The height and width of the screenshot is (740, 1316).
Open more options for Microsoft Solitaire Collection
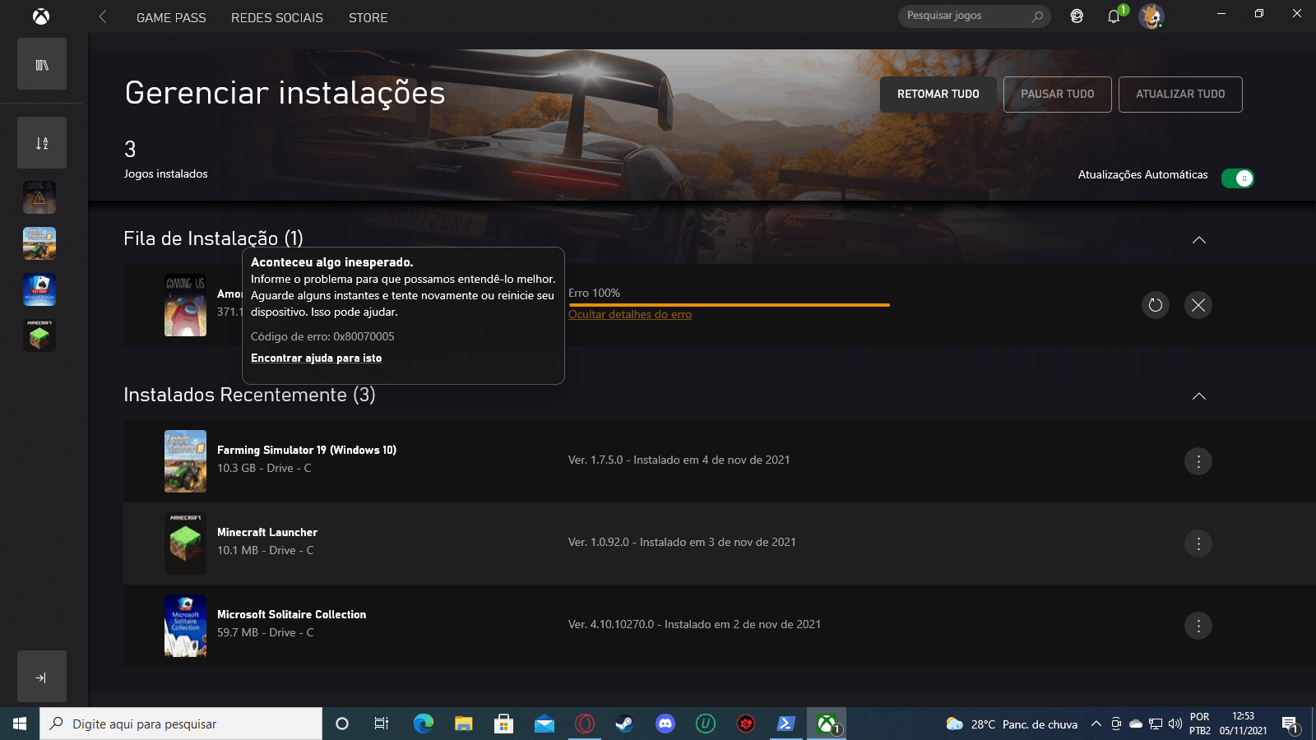point(1198,626)
